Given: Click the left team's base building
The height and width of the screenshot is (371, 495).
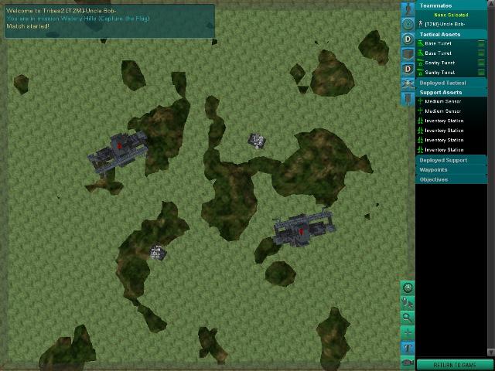Looking at the screenshot, I should coord(118,152).
